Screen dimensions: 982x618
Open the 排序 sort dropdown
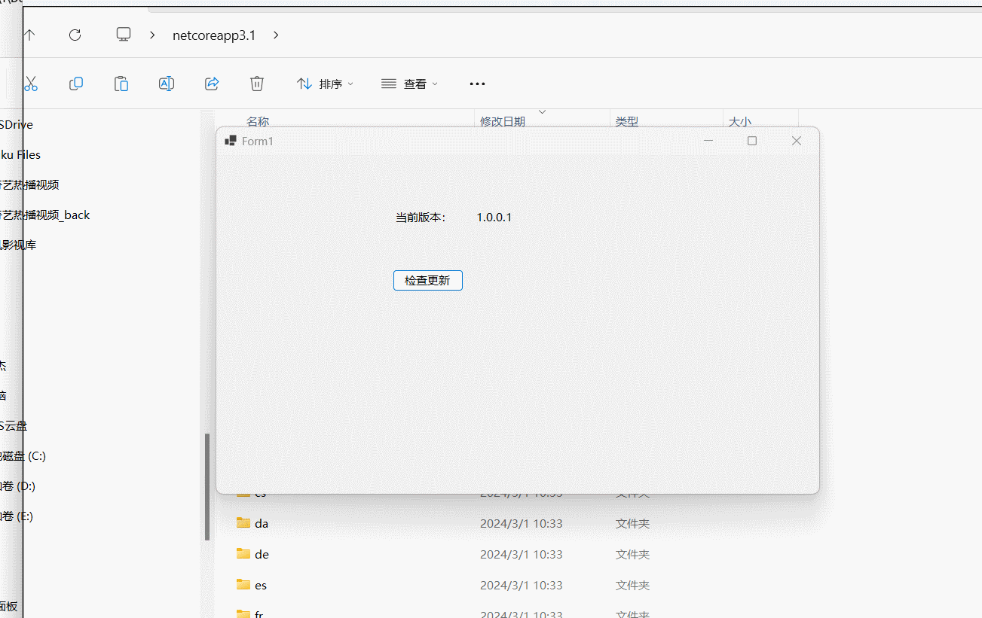click(325, 84)
